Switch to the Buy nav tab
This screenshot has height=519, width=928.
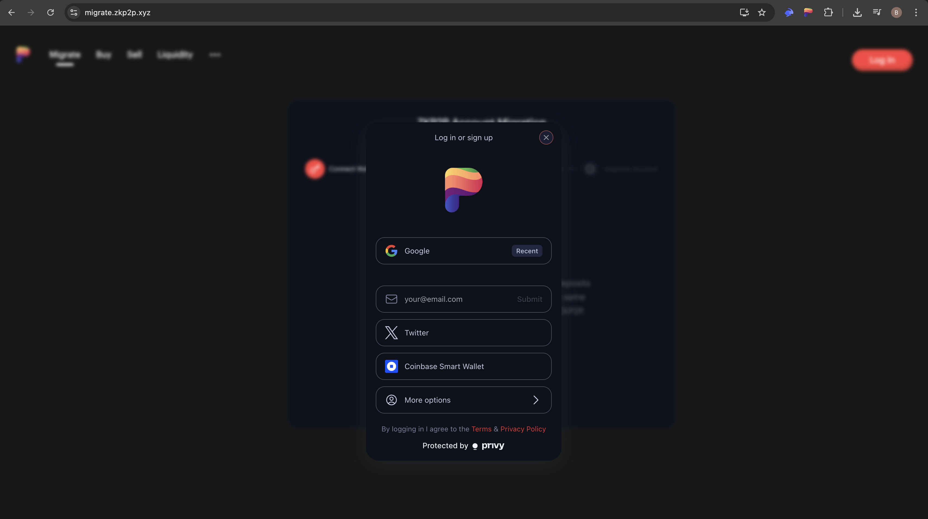point(104,55)
